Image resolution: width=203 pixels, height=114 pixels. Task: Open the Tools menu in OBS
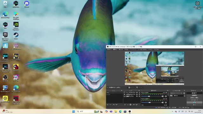150,49
